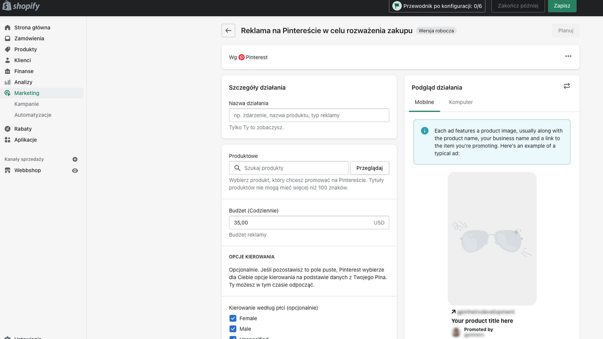The height and width of the screenshot is (339, 603).
Task: Click the sunglasses placeholder image
Action: (492, 239)
